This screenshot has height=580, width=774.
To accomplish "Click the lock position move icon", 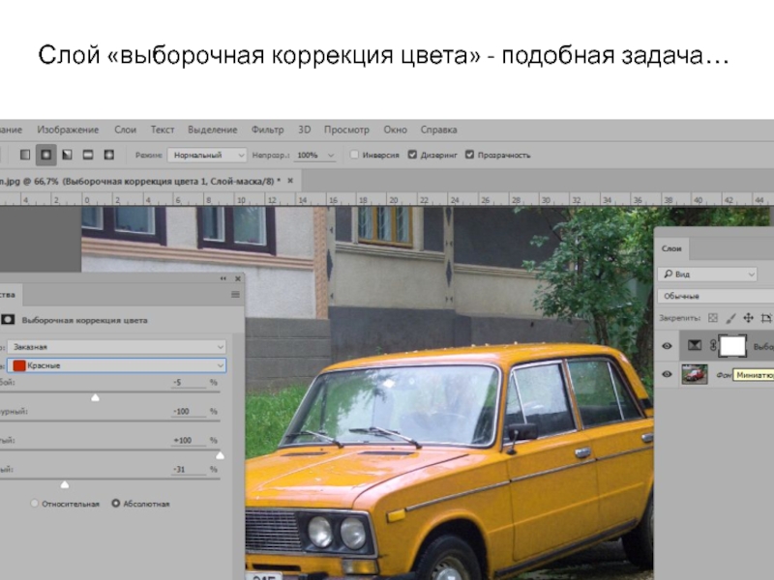I will tap(750, 317).
